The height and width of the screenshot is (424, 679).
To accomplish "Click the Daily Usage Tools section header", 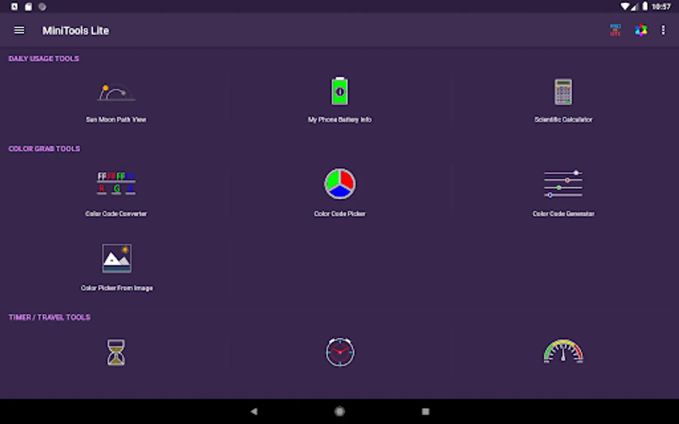I will (x=44, y=58).
